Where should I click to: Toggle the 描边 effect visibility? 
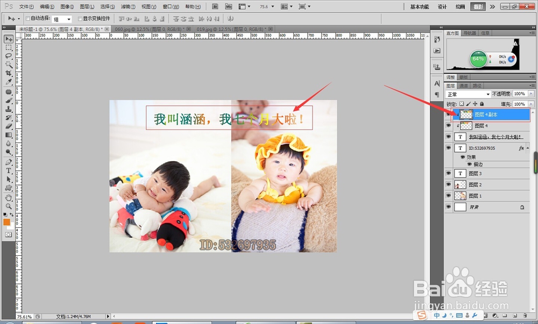click(x=469, y=164)
